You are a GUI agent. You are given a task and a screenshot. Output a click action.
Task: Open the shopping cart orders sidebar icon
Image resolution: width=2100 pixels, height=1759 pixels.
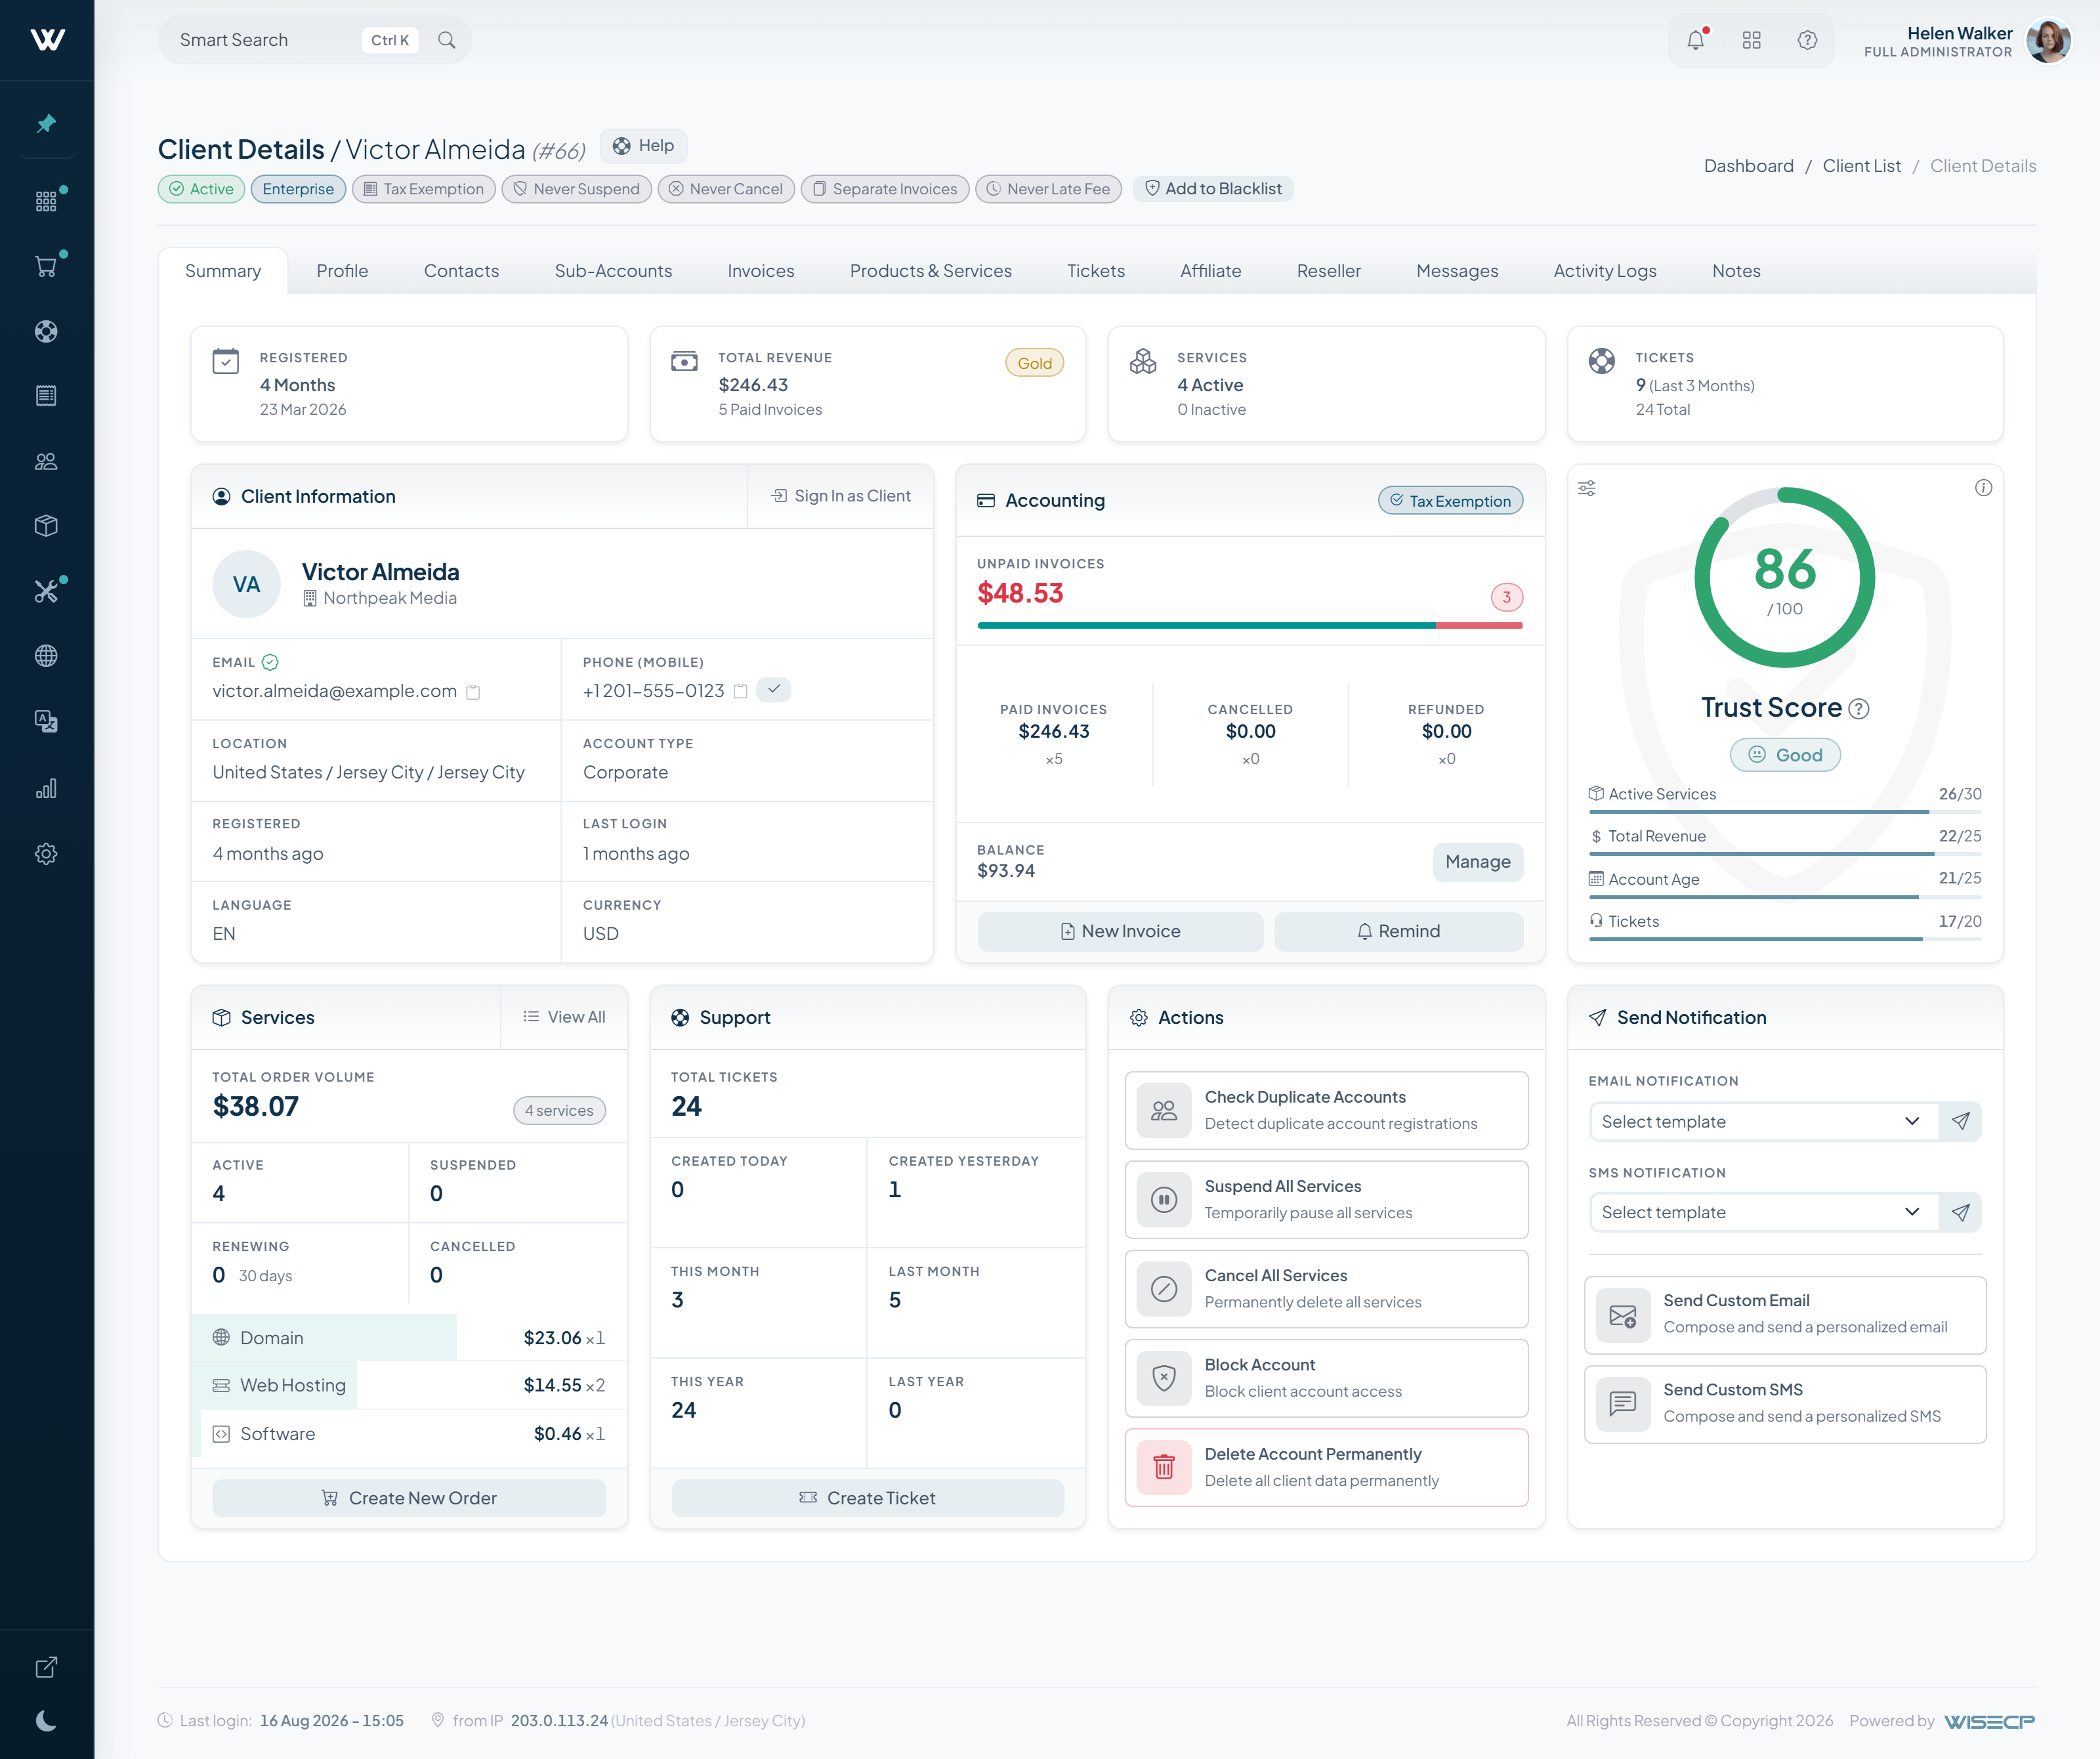(46, 267)
